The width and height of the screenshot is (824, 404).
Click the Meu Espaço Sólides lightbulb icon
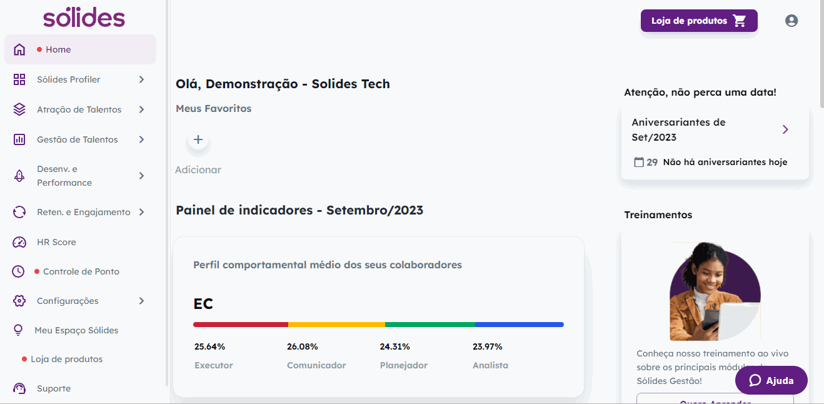pos(18,330)
